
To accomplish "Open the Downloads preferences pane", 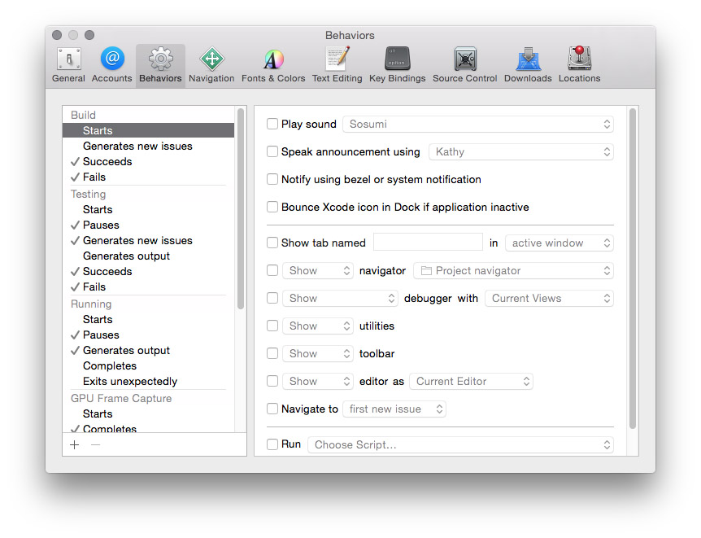I will [x=528, y=65].
